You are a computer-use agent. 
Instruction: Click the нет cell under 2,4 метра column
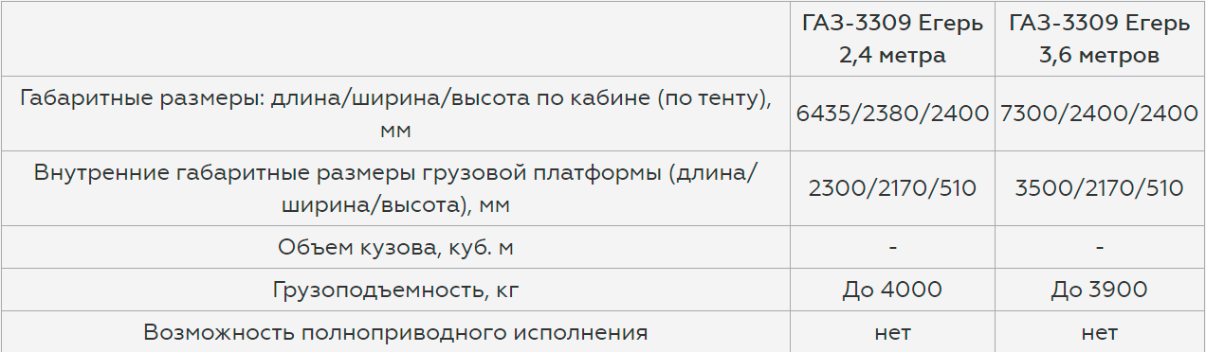point(892,332)
